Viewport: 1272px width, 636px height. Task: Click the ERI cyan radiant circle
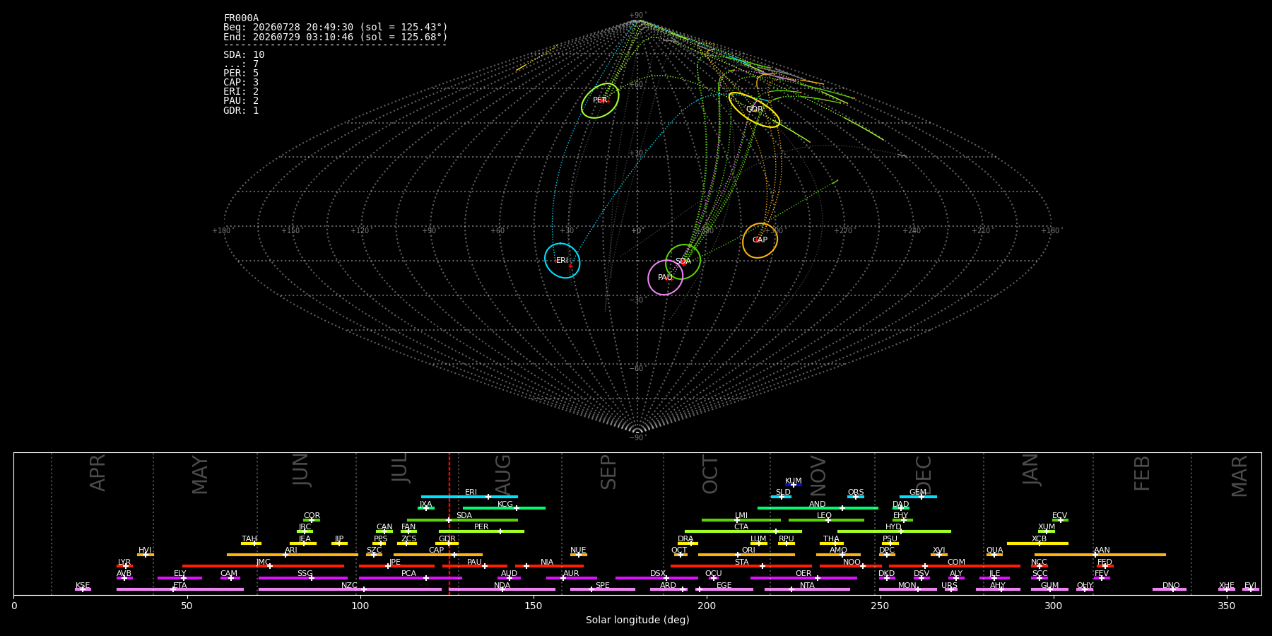(562, 260)
